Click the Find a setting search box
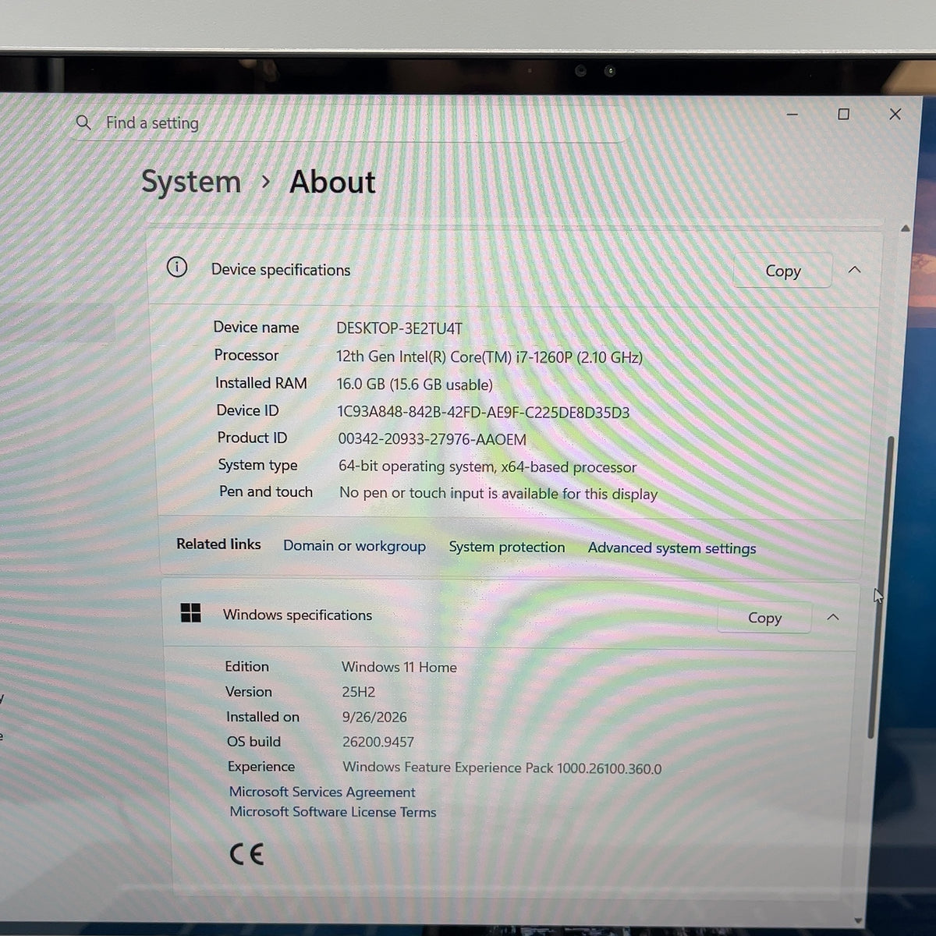Screen dimensions: 936x936 coord(351,123)
